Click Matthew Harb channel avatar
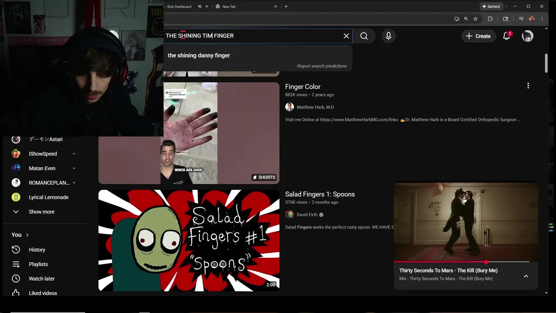Image resolution: width=556 pixels, height=313 pixels. coord(289,107)
